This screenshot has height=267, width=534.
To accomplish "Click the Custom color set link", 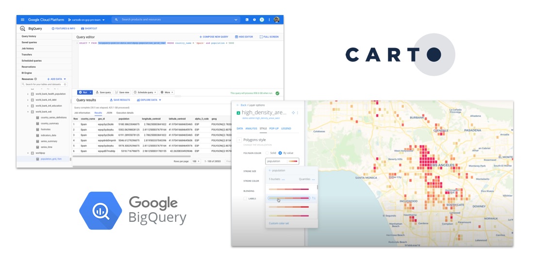I will point(279,223).
